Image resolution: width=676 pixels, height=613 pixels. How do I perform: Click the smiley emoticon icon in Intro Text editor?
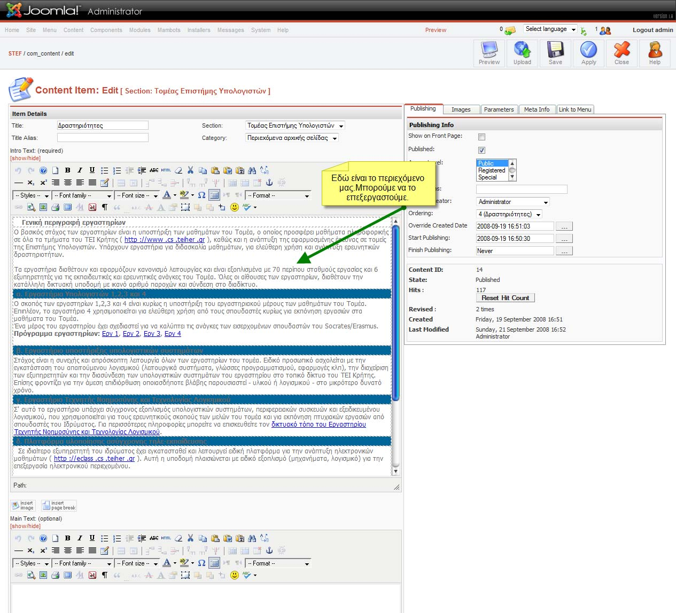[234, 207]
